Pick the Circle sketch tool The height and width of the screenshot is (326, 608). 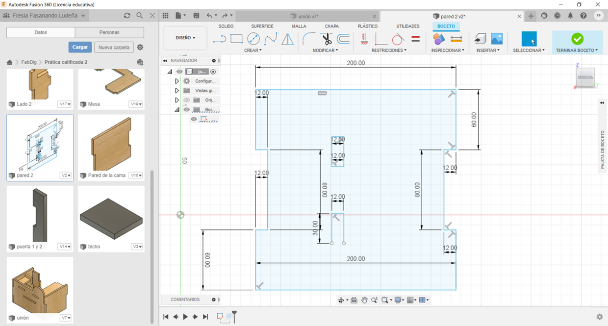pyautogui.click(x=253, y=39)
